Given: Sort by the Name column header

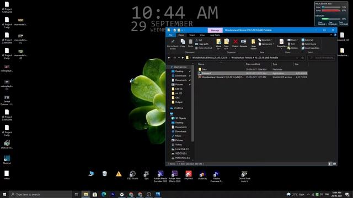Looking at the screenshot, I should pos(221,64).
